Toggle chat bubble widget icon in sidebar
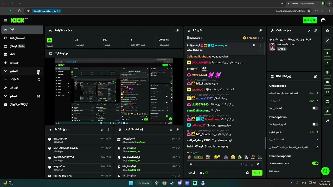 328,82
